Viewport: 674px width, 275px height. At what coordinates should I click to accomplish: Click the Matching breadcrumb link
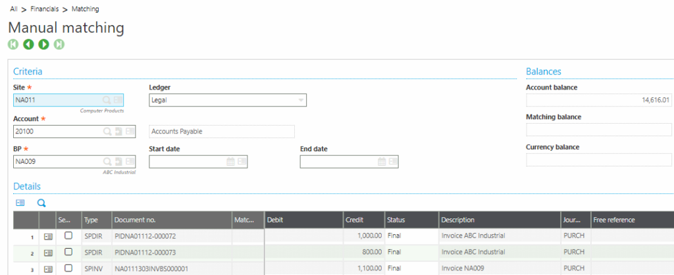86,9
